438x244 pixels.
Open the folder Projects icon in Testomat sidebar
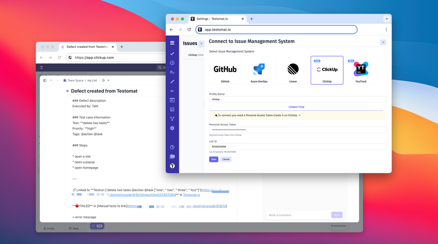172,156
